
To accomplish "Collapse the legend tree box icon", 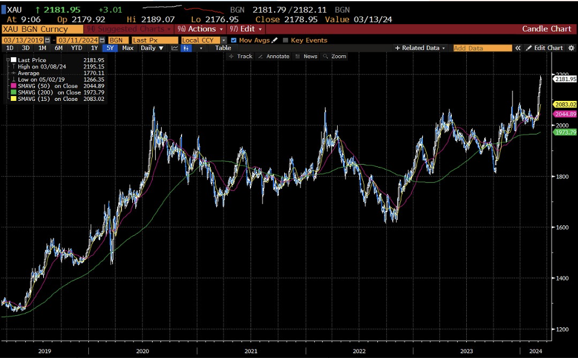I will 8,59.
